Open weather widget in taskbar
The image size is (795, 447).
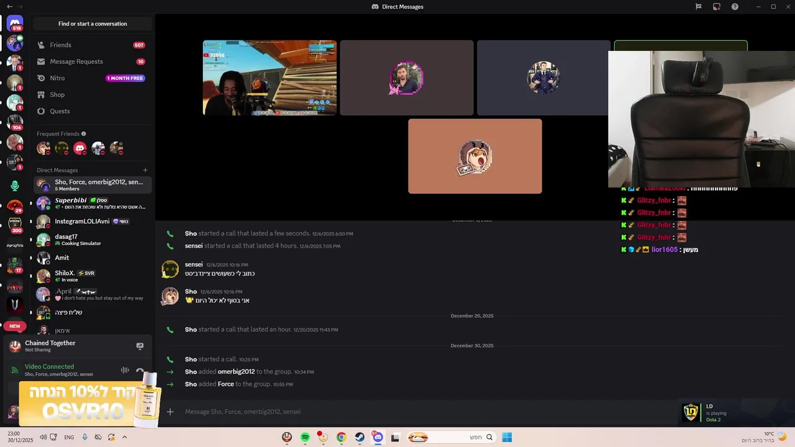pos(766,437)
